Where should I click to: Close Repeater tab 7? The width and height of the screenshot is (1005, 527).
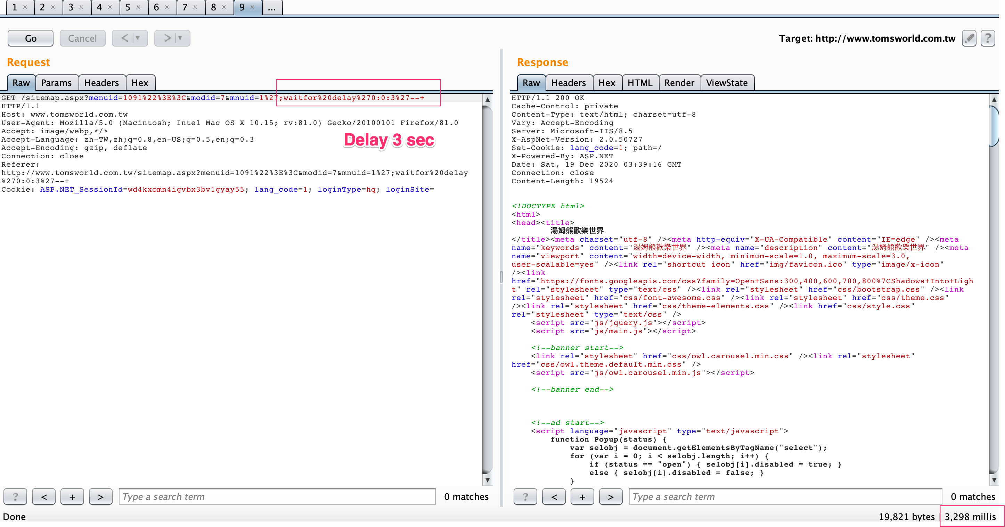[x=195, y=7]
